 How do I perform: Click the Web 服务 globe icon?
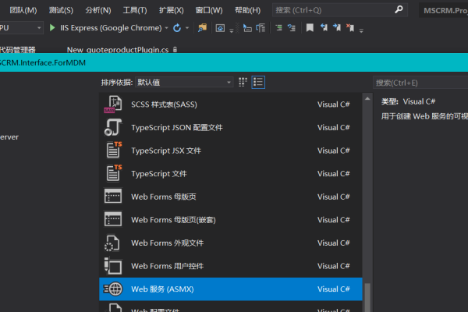[113, 289]
